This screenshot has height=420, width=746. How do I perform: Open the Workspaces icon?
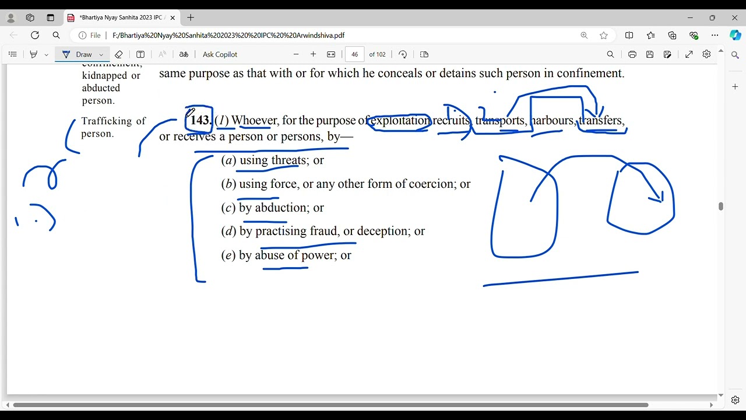(x=30, y=17)
